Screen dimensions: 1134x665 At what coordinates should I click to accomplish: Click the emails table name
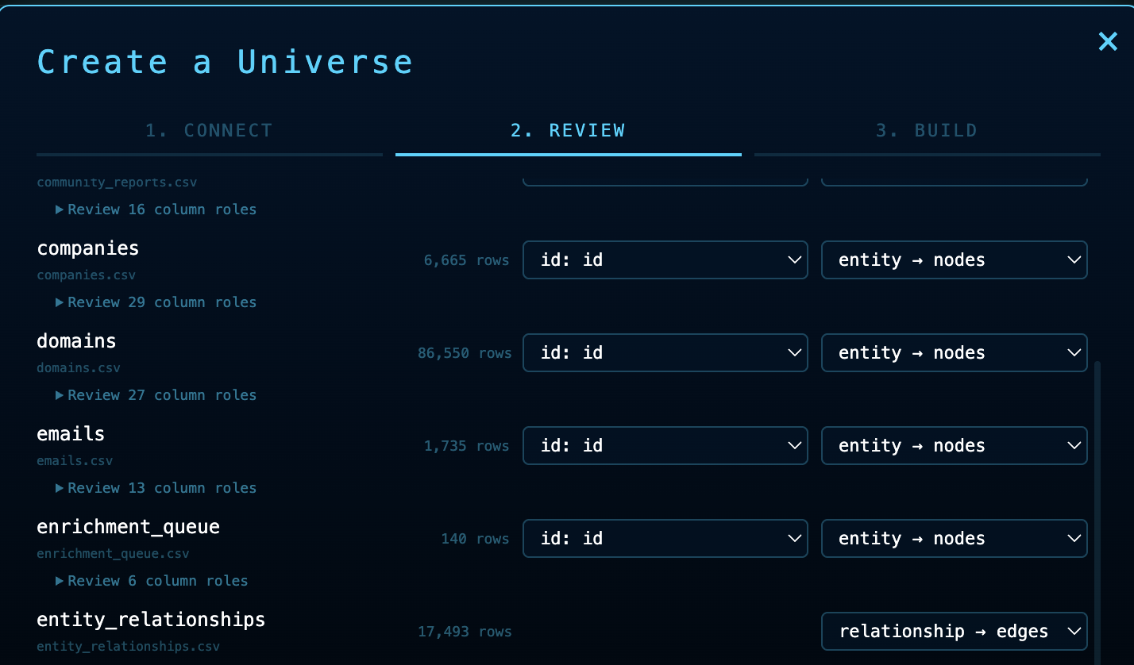(71, 434)
